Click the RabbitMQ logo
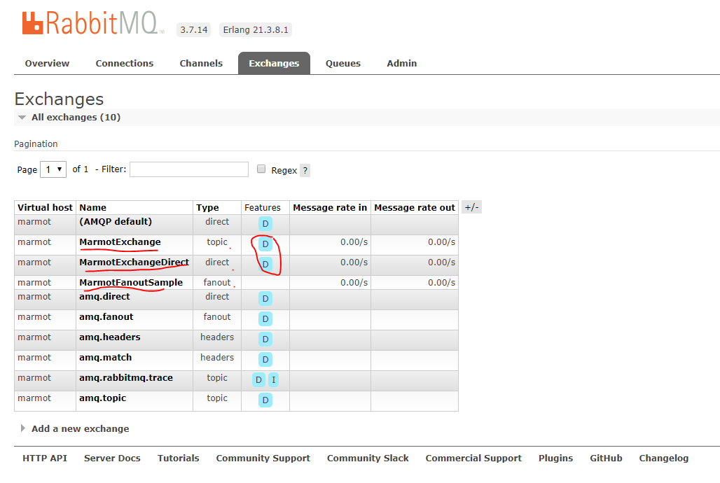The height and width of the screenshot is (483, 720). tap(92, 23)
